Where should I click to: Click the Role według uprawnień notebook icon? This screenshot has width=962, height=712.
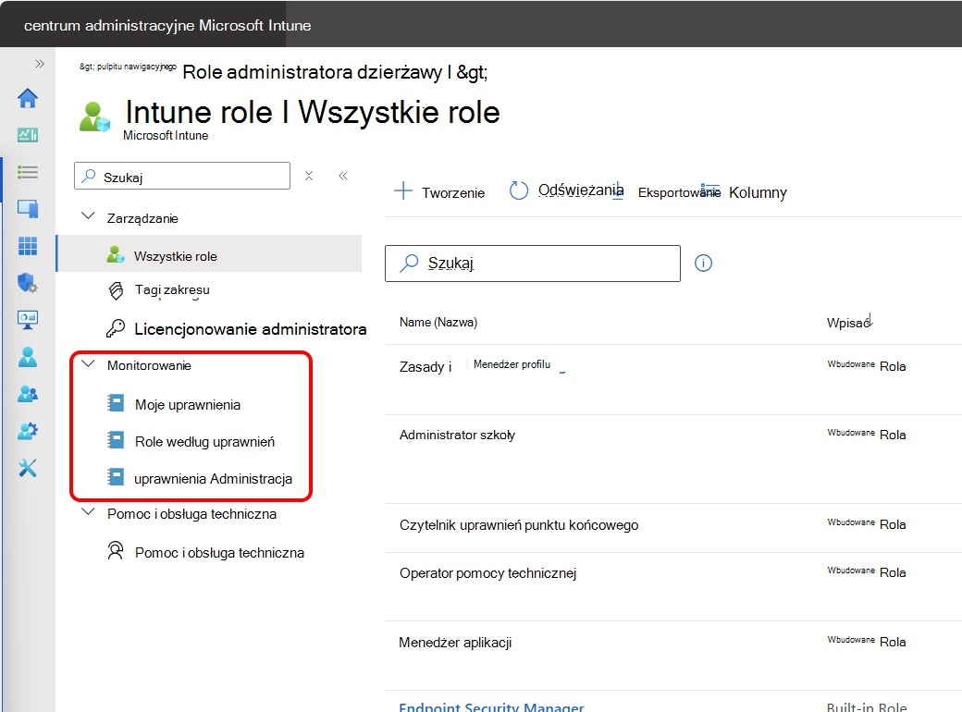point(116,440)
